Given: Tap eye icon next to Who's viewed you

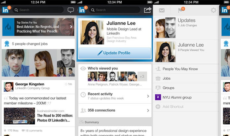Looking at the screenshot, I should [83, 68].
